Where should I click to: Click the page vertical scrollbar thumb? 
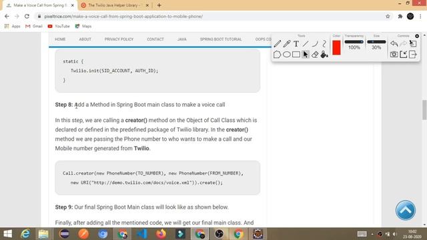[424, 109]
